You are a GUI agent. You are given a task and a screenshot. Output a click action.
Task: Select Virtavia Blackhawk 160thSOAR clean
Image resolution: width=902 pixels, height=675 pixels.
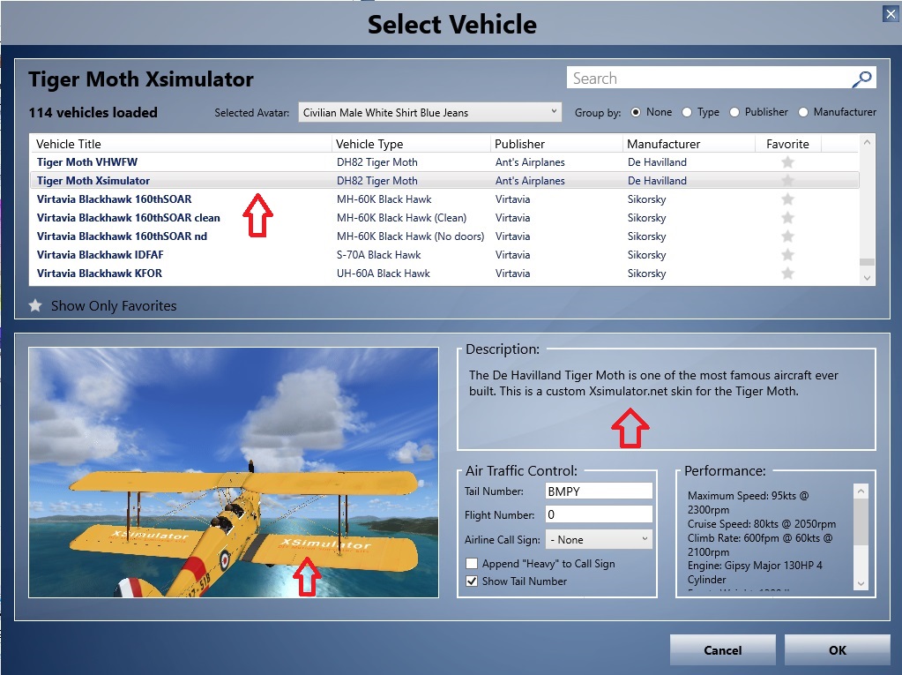coord(128,218)
